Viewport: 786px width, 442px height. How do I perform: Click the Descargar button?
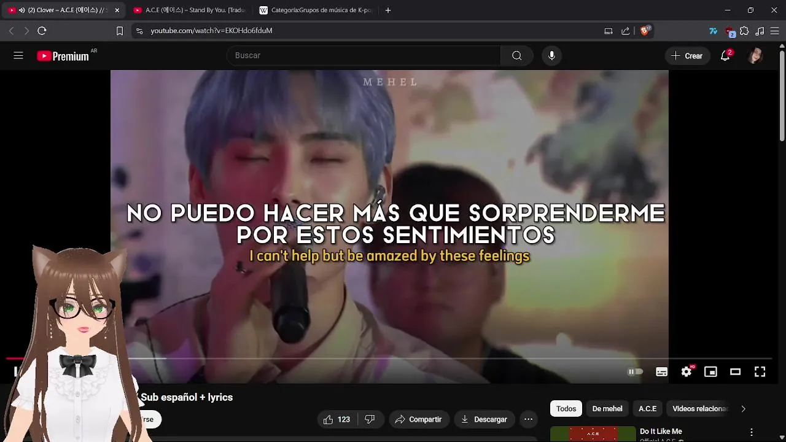coord(484,419)
